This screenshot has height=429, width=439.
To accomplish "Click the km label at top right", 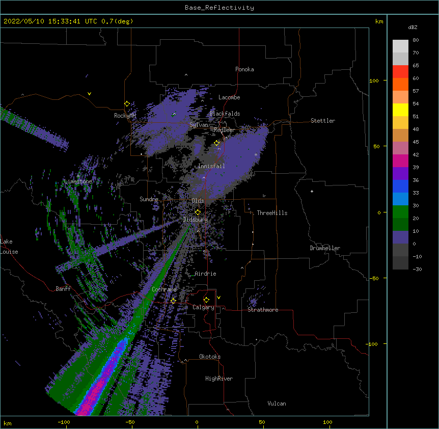I will tap(379, 21).
